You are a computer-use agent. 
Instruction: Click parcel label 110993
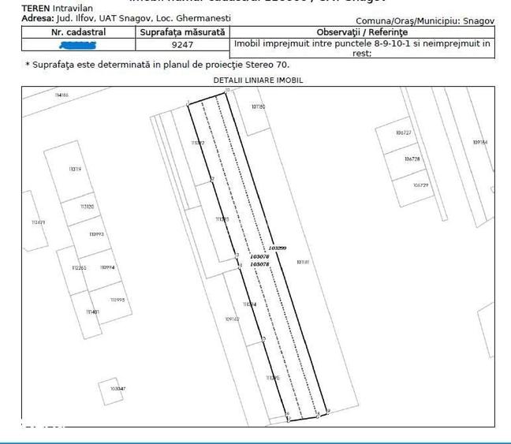click(x=96, y=234)
